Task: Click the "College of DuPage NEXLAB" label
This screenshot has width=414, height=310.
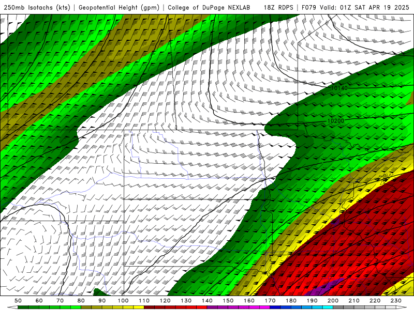Action: (x=209, y=8)
